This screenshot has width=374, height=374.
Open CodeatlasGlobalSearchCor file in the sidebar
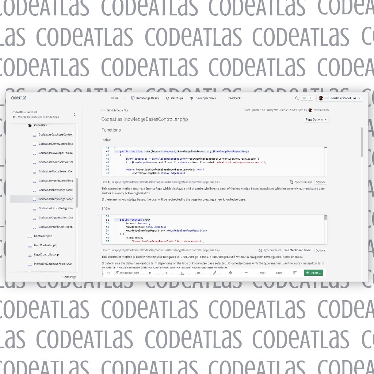pos(56,172)
